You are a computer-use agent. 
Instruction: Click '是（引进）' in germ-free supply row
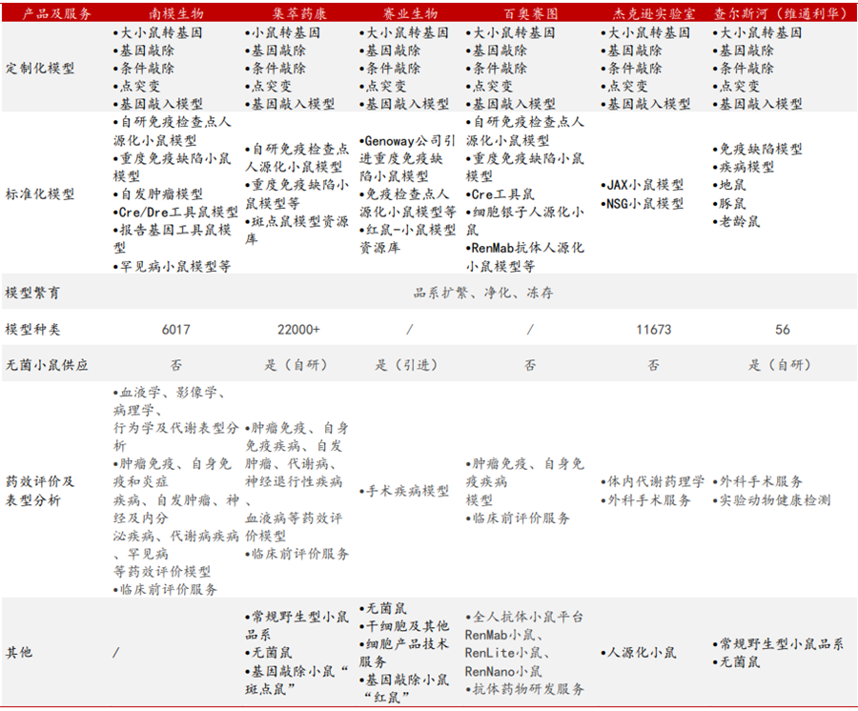click(406, 365)
